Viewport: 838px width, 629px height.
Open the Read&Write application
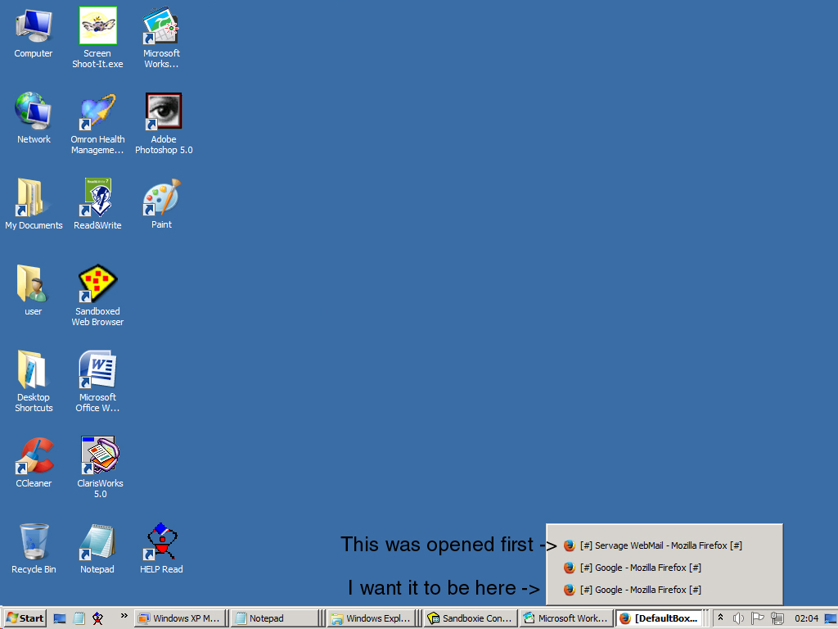97,197
